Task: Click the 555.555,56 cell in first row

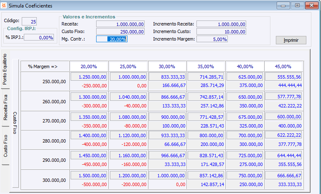Action: coord(283,77)
